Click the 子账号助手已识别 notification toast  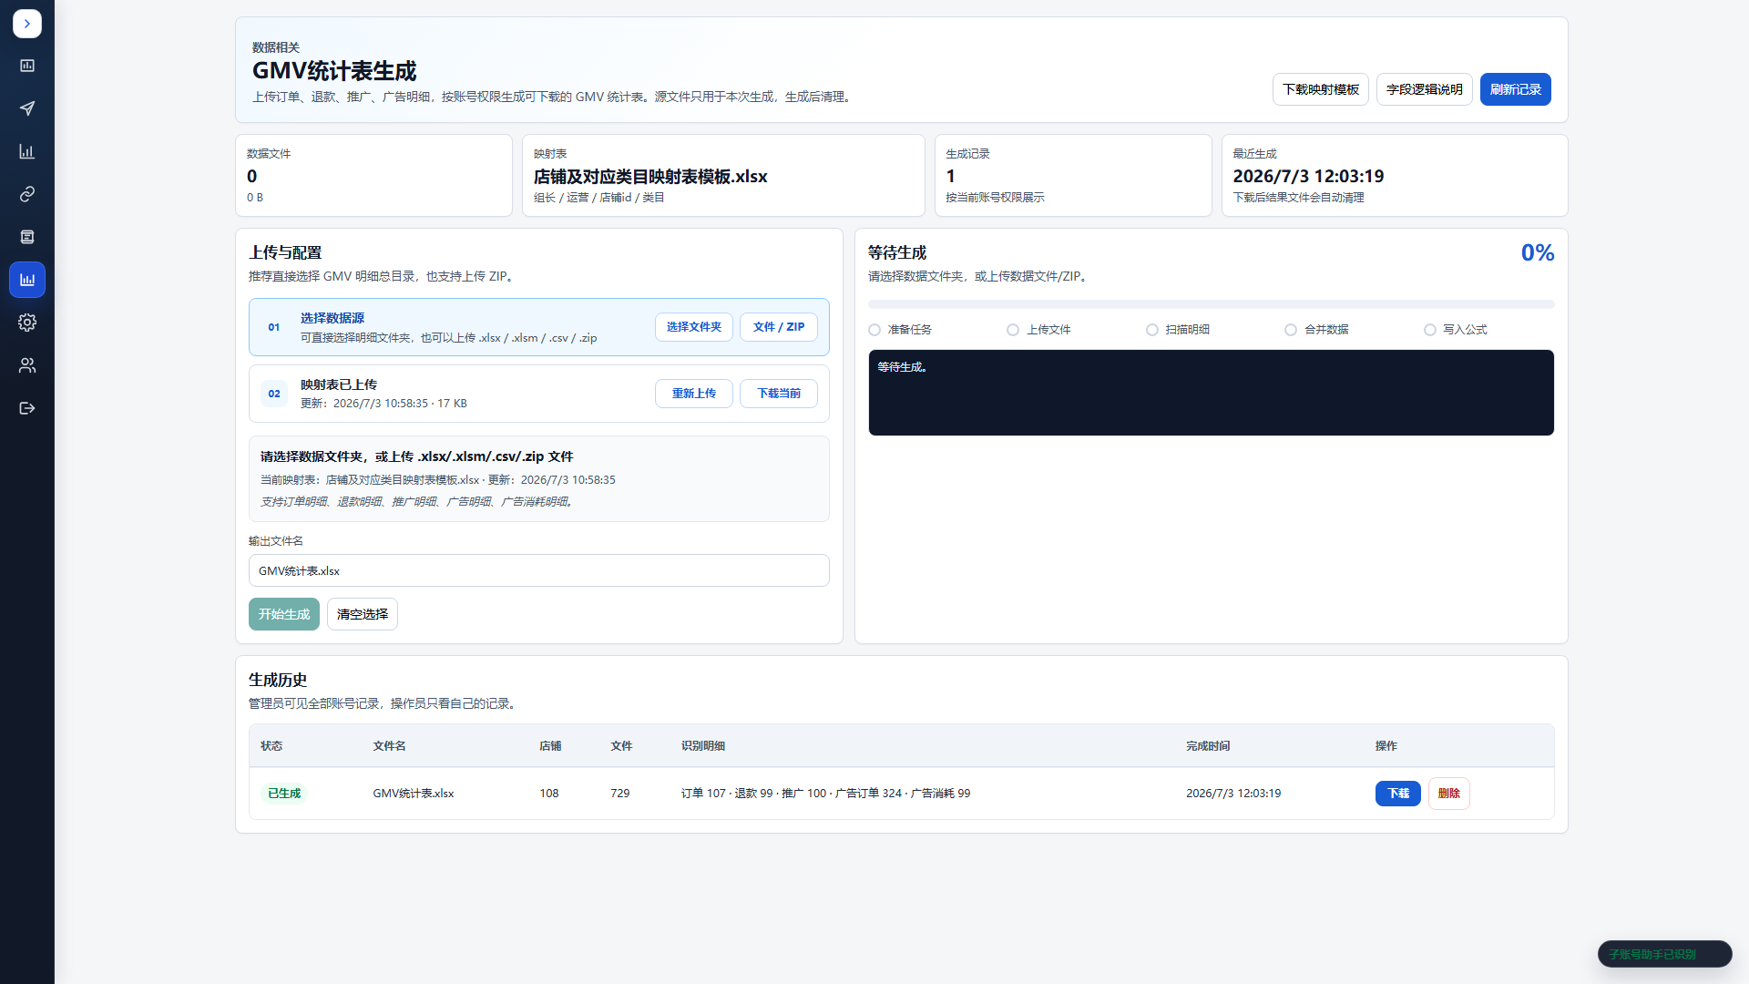[x=1664, y=954]
